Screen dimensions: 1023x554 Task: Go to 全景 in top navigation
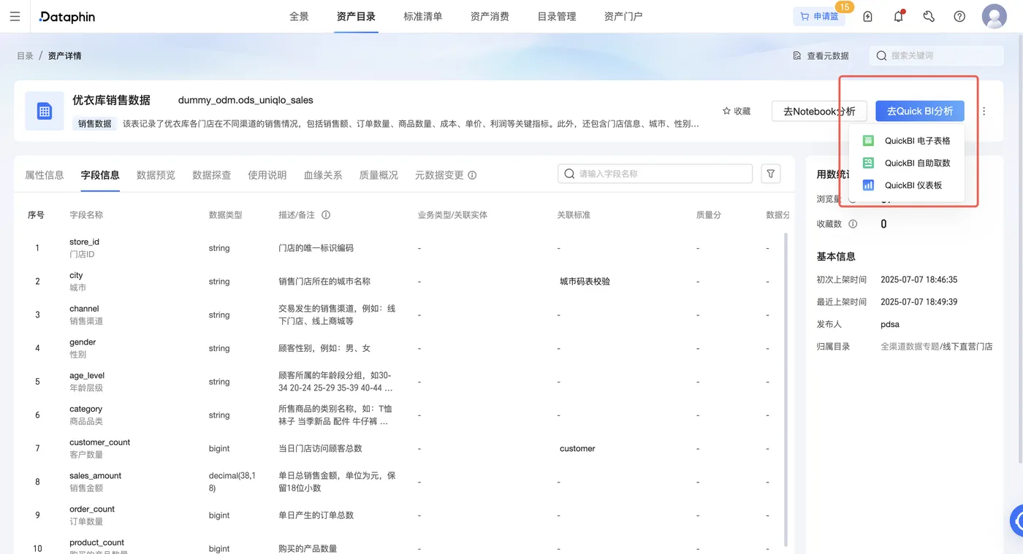point(299,17)
